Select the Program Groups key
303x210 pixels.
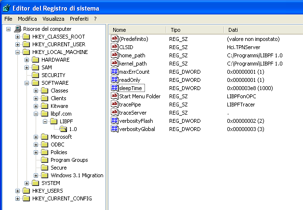point(69,160)
